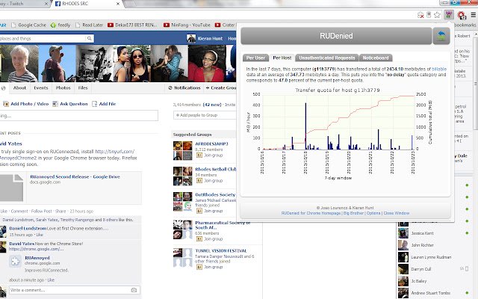Viewport: 478px width, 299px height.
Task: Join the AFRODESIAMP3 group
Action: point(210,155)
